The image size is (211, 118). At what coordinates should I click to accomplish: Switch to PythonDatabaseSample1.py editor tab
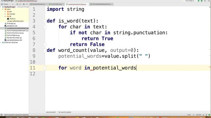tap(102, 4)
